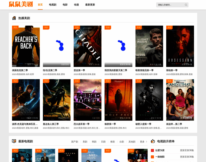Viewport: 206px width, 162px height.
Task: Open the Night Agent poster thumbnail
Action: click(x=149, y=46)
